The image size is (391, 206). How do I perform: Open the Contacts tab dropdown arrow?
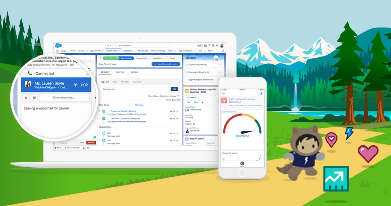(x=86, y=51)
